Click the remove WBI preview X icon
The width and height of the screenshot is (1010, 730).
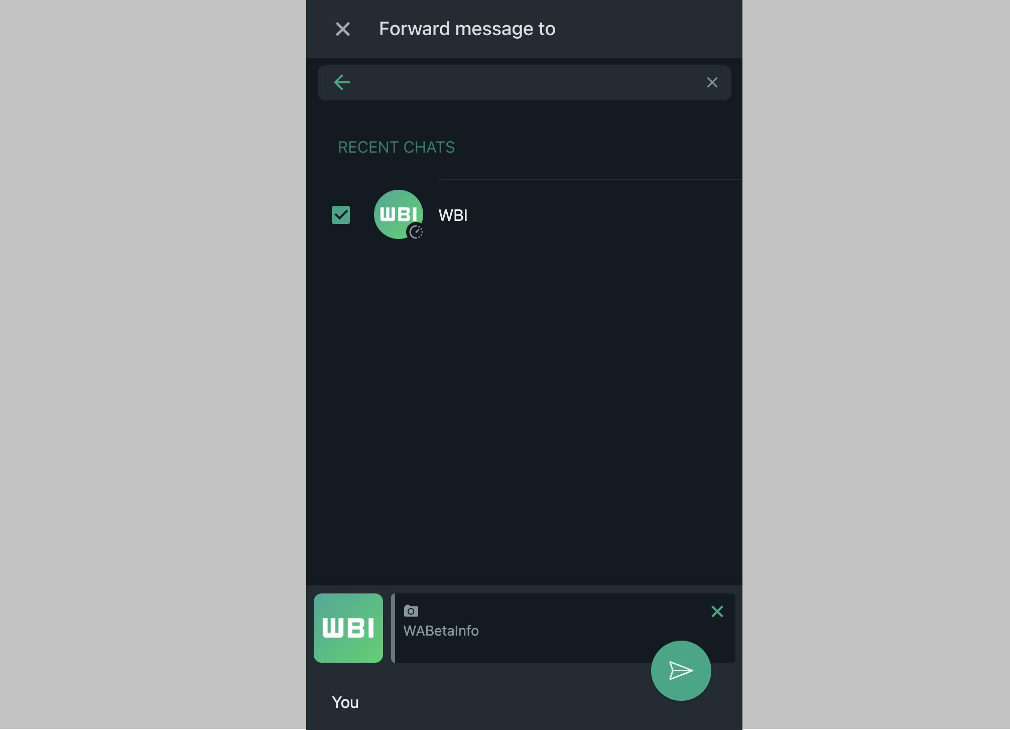(x=717, y=611)
